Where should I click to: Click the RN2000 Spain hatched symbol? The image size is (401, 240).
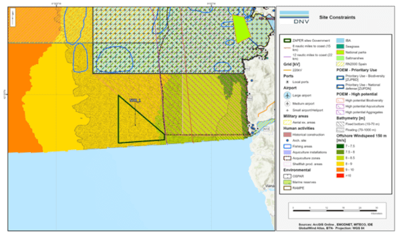pyautogui.click(x=340, y=64)
